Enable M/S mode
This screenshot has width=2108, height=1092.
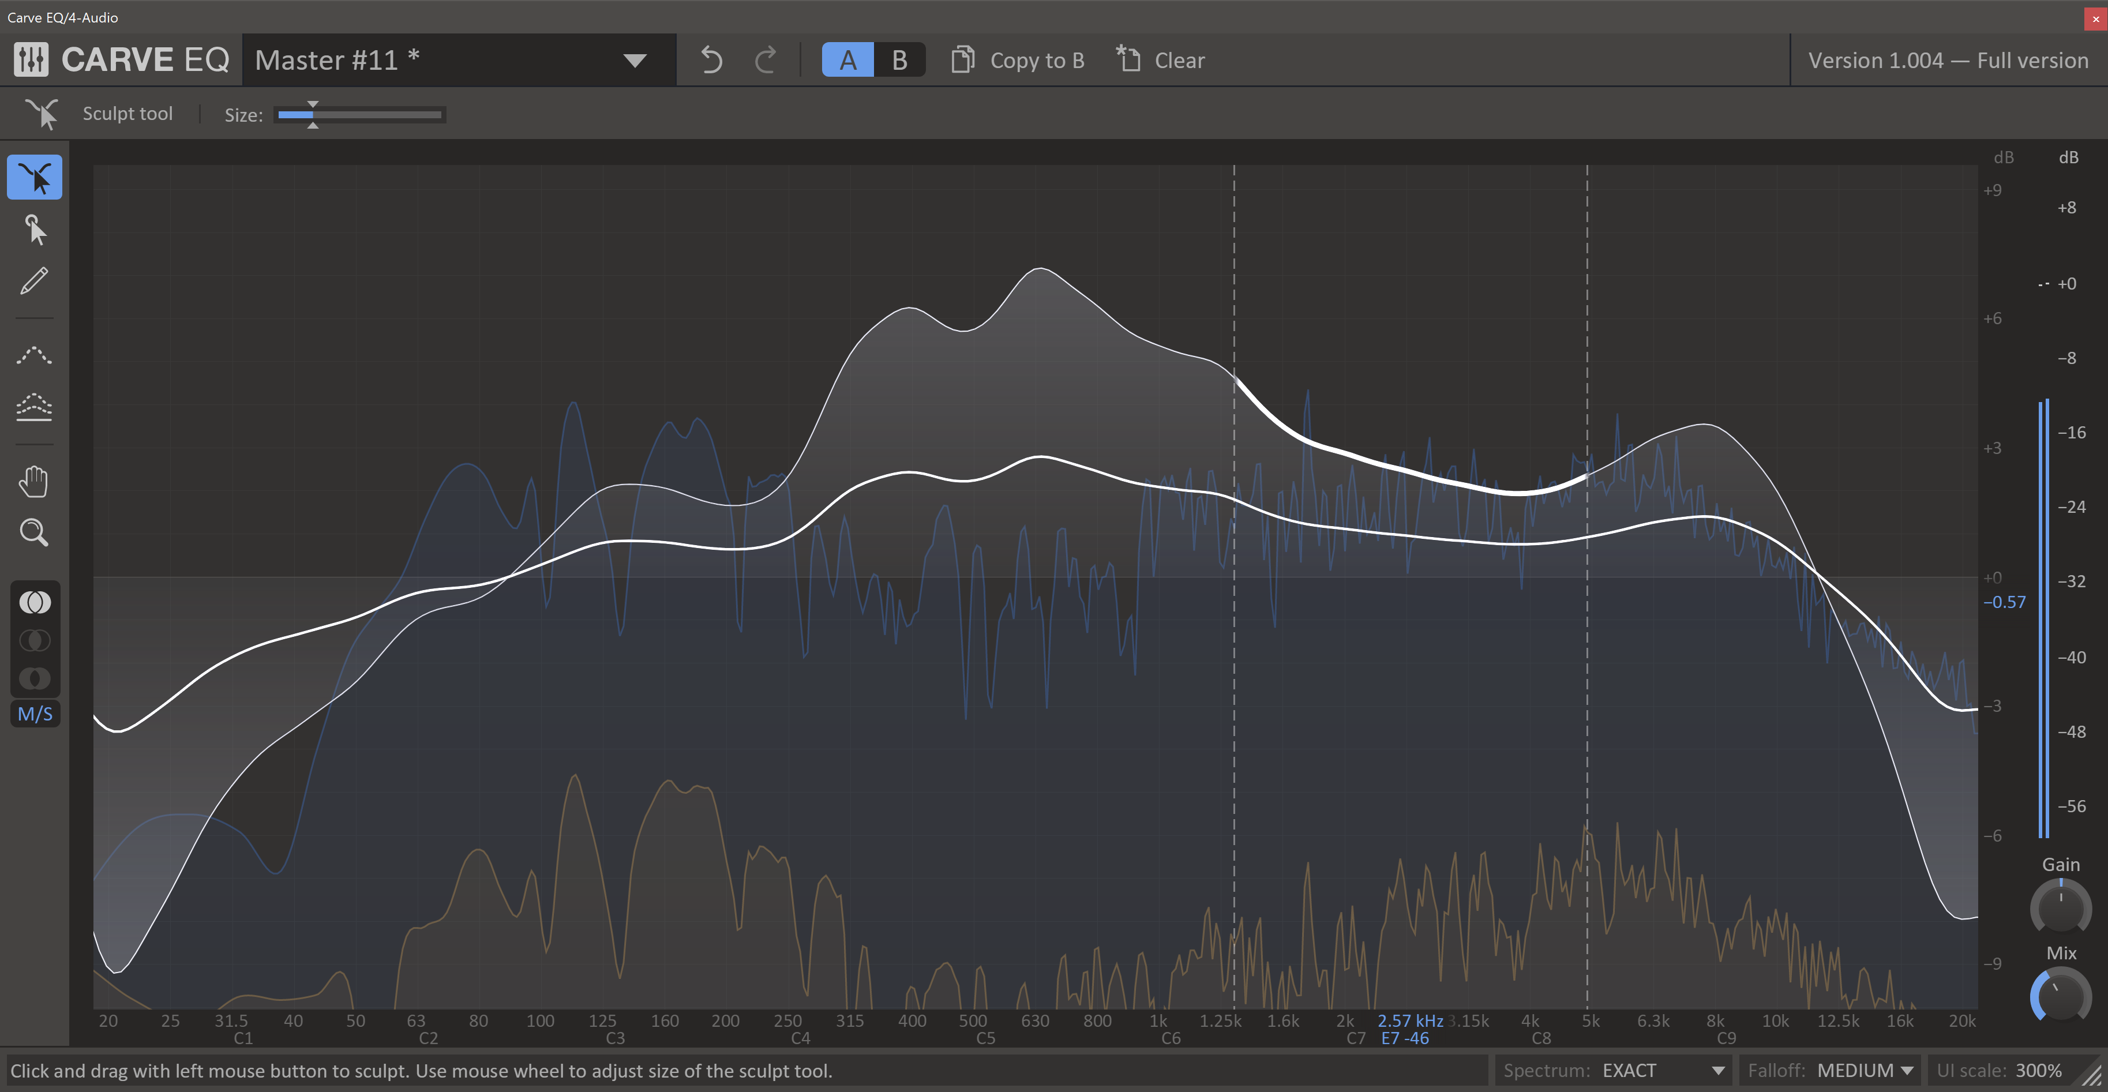tap(35, 713)
